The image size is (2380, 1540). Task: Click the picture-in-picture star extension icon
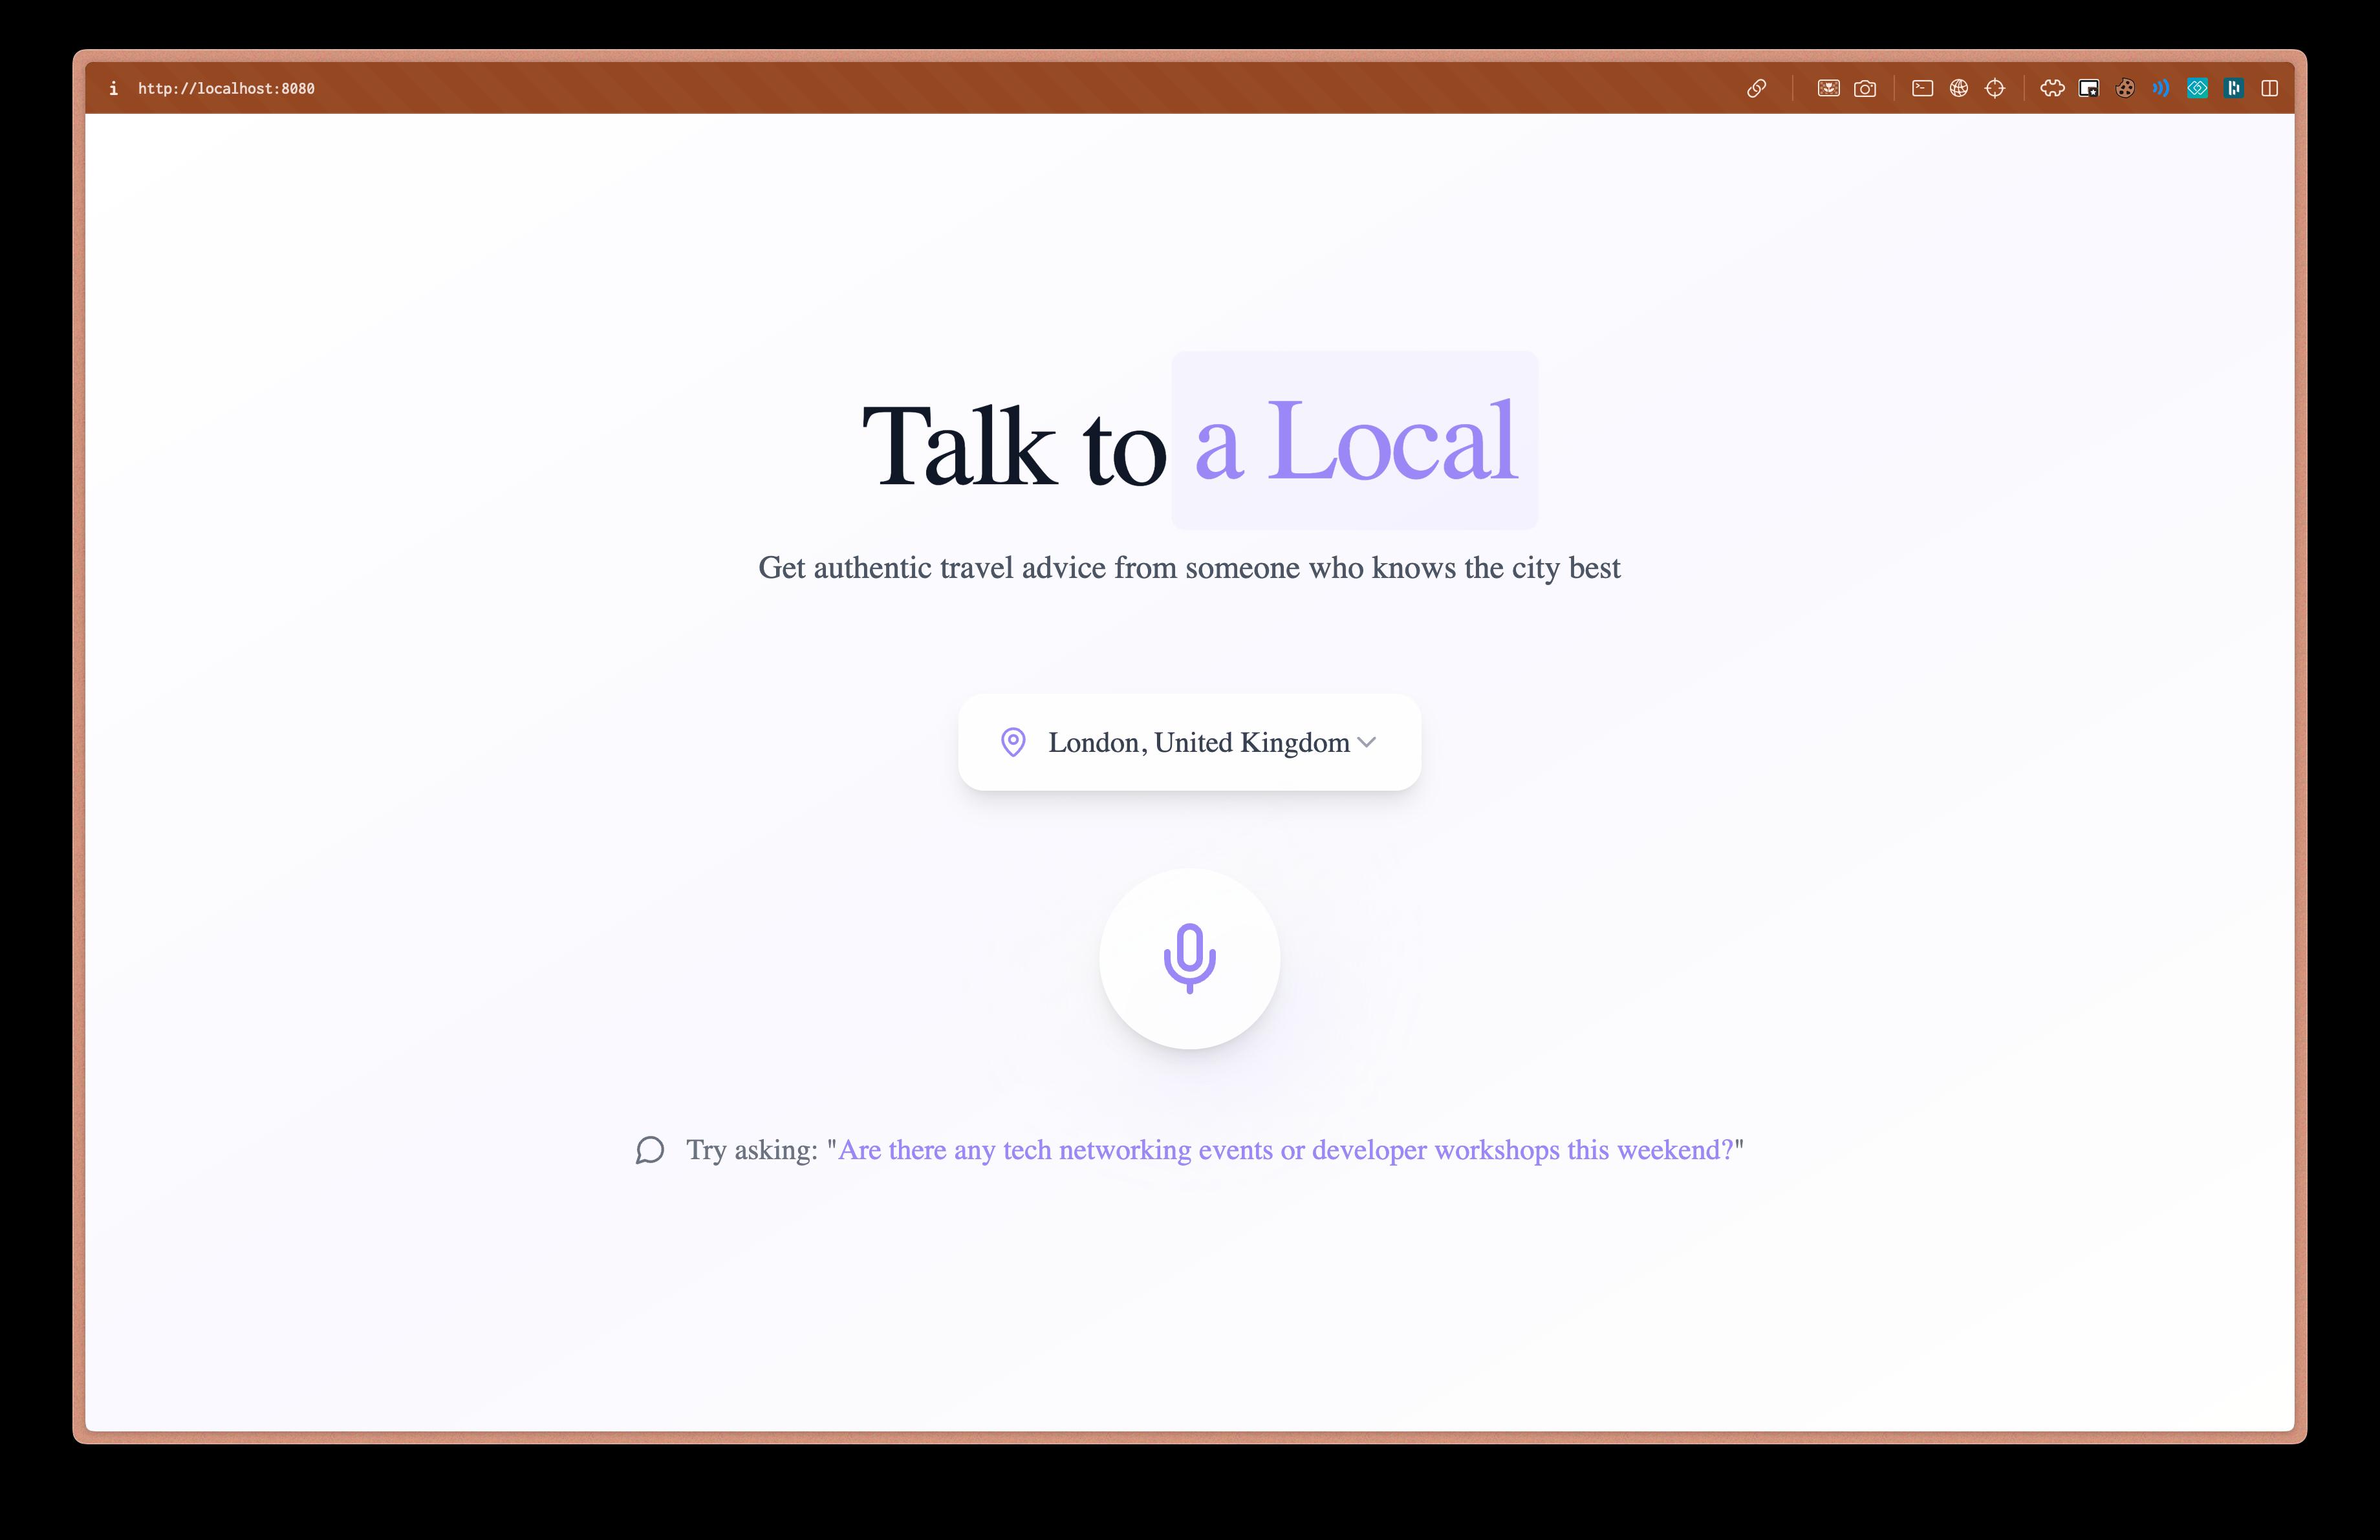pyautogui.click(x=2088, y=89)
